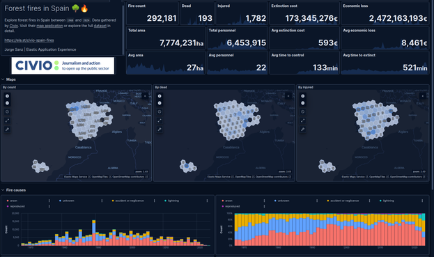Expand layers panel on By injured map

pos(423,96)
